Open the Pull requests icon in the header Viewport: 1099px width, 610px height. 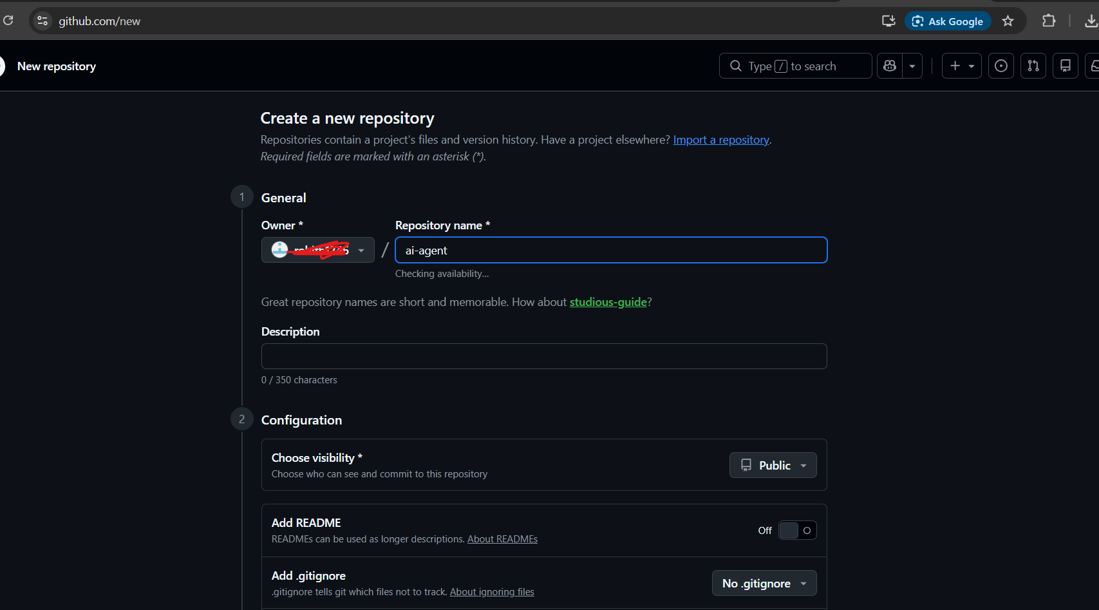[x=1033, y=66]
